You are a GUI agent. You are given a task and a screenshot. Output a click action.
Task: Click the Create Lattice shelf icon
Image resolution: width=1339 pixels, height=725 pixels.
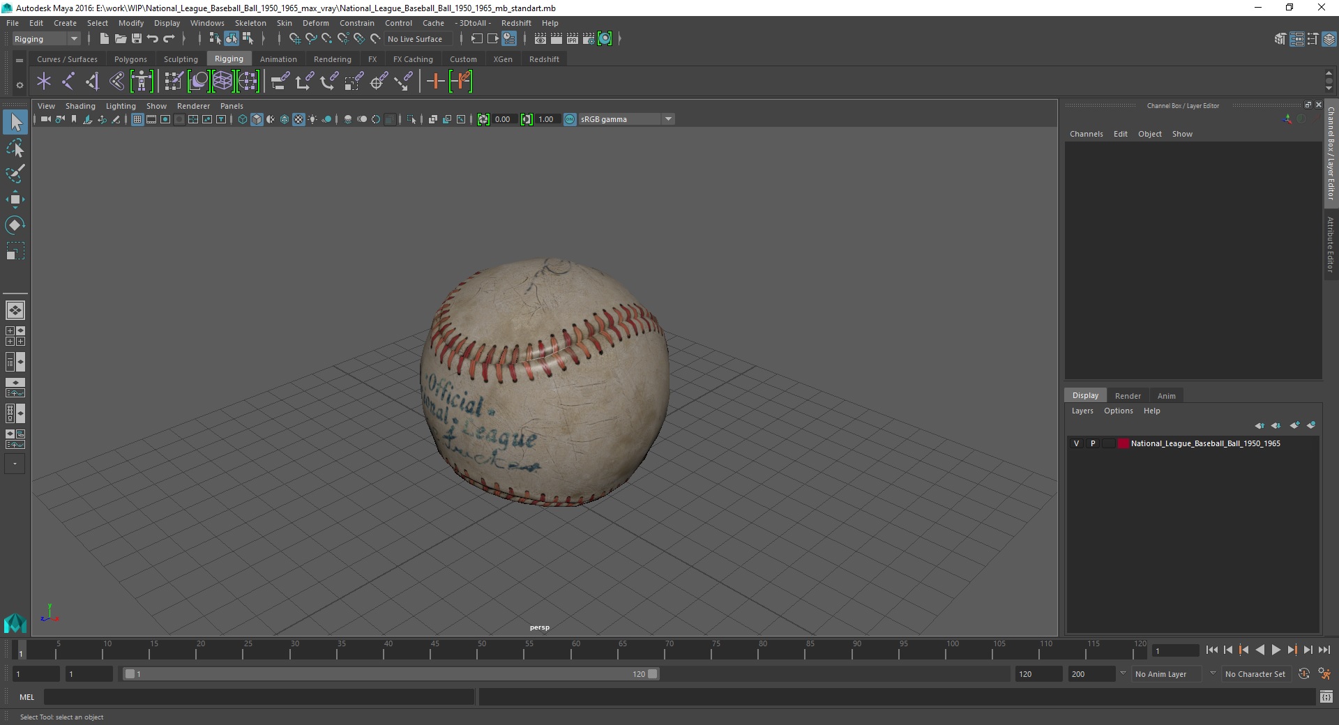(222, 82)
